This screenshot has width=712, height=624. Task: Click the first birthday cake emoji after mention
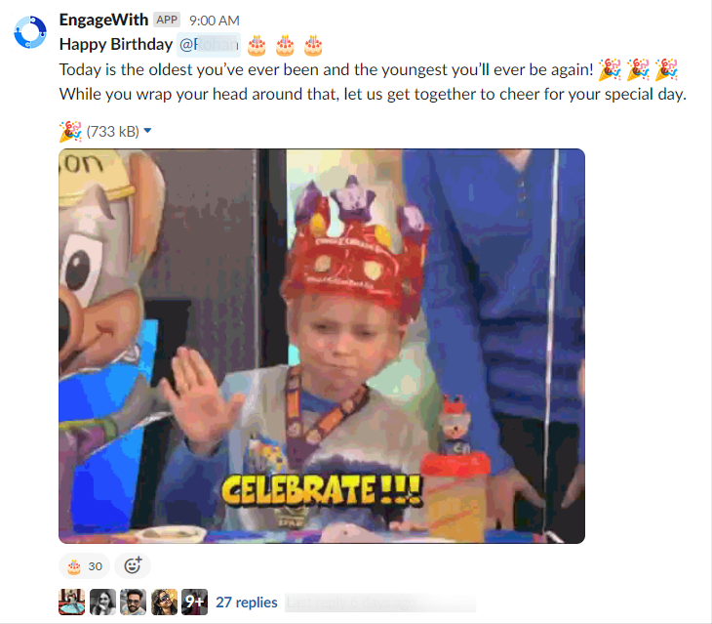257,46
